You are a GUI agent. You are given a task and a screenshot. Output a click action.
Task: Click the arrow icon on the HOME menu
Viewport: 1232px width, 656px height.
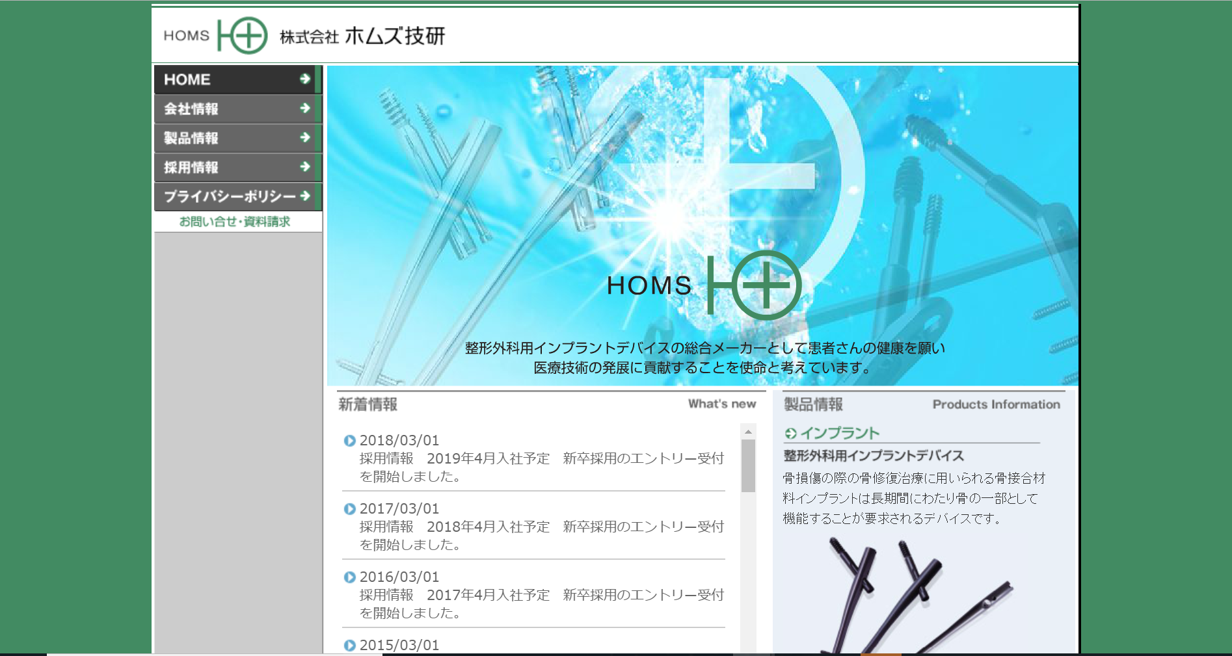point(305,79)
